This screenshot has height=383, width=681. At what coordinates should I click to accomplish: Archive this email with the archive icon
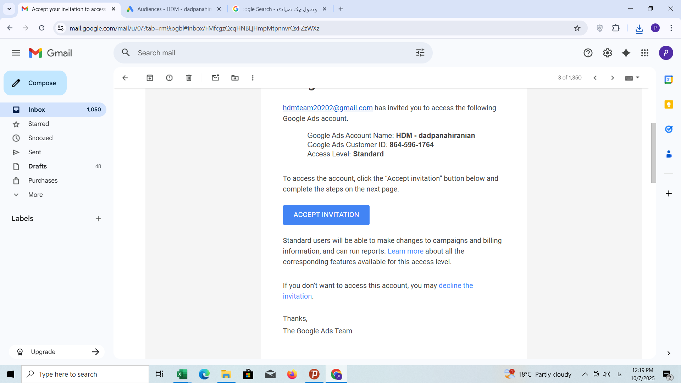coord(150,78)
